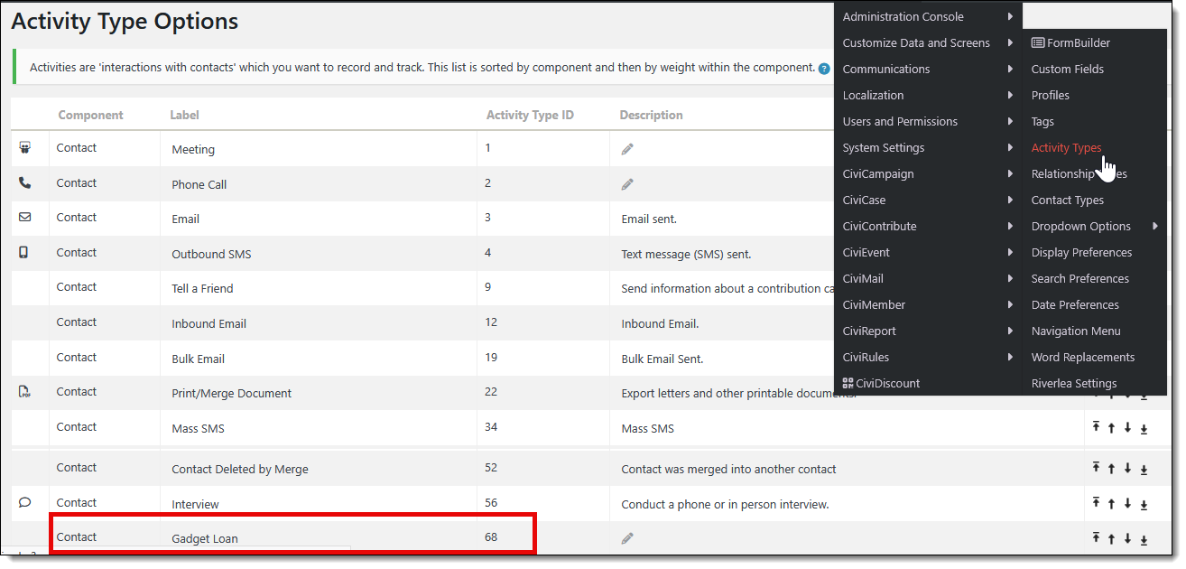Viewport: 1186px width, 569px height.
Task: Click the Meeting activity type icon
Action: (25, 148)
